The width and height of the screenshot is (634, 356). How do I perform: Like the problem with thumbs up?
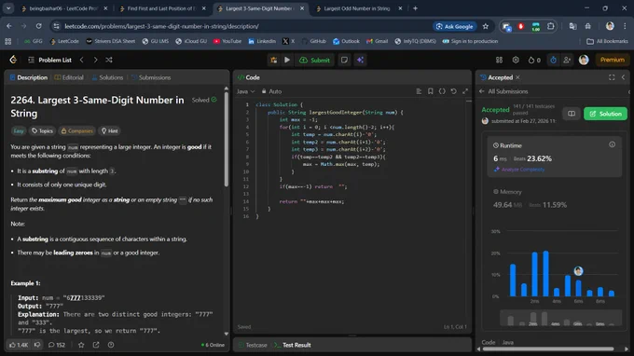(x=19, y=345)
